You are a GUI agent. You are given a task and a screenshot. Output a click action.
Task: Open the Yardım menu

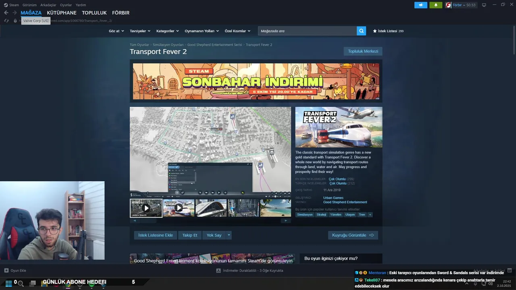pos(81,5)
